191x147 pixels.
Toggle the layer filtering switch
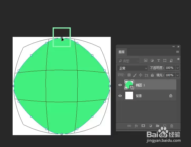click(178, 59)
